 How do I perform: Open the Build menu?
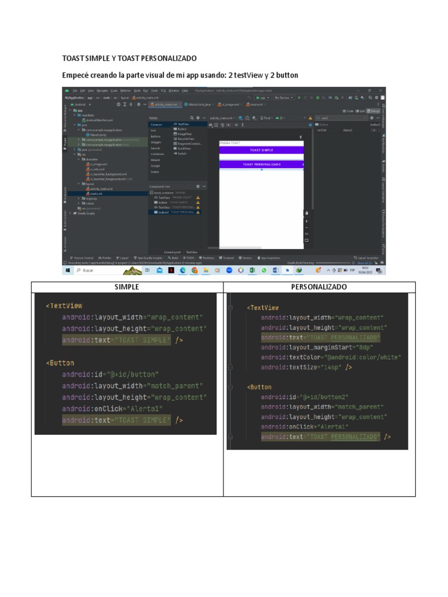(137, 90)
